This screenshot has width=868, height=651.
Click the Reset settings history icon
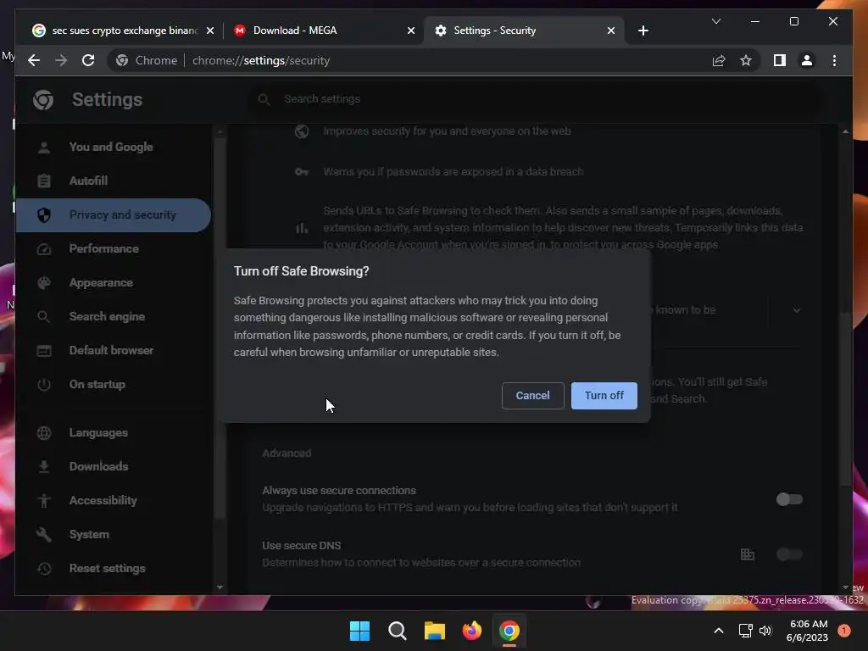tap(44, 569)
